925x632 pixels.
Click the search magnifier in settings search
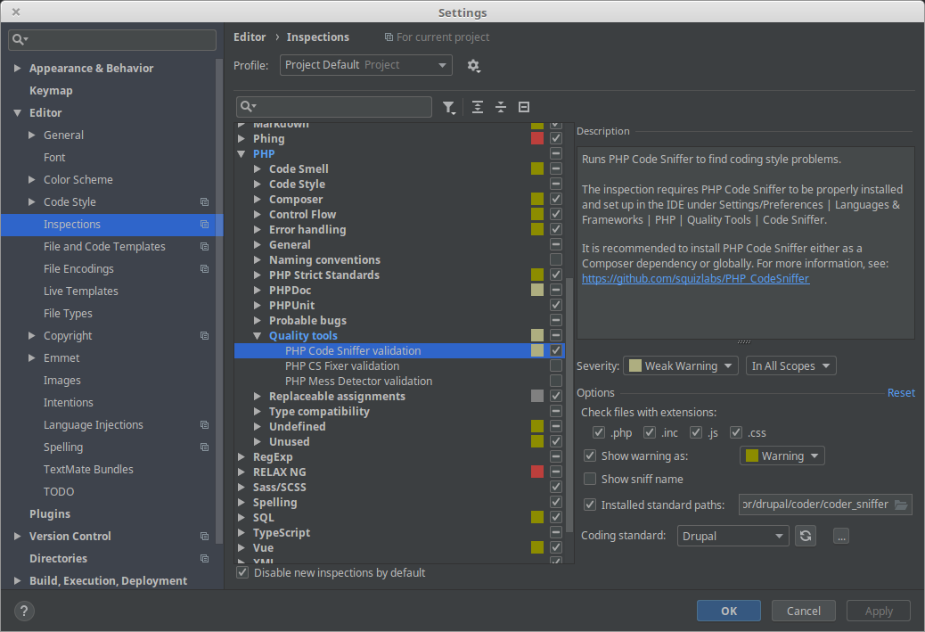click(20, 39)
